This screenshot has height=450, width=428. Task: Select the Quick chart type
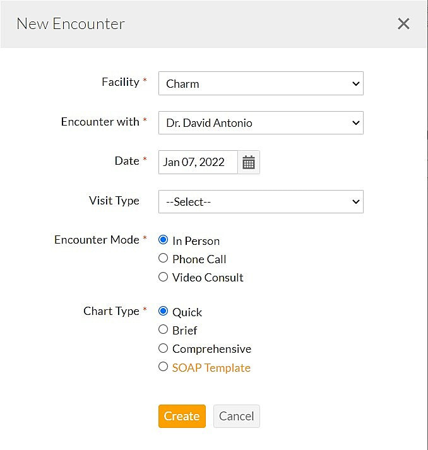click(x=163, y=311)
